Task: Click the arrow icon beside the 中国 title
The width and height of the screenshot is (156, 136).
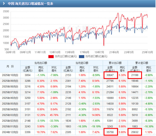Action: (4, 4)
